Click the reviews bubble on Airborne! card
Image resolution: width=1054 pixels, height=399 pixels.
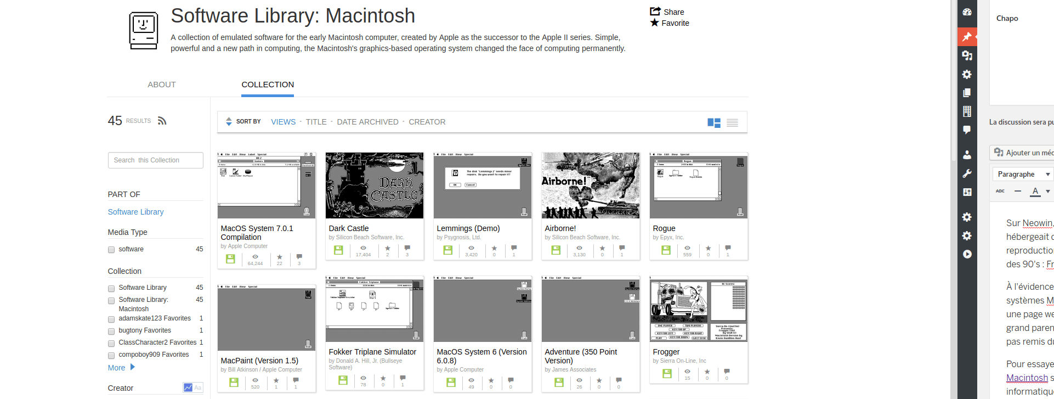pyautogui.click(x=622, y=248)
